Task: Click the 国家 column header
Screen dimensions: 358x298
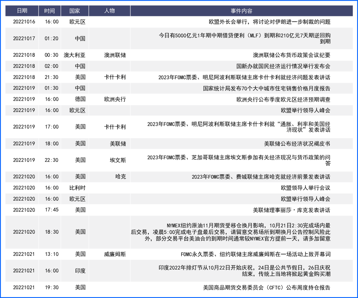Action: [75, 11]
